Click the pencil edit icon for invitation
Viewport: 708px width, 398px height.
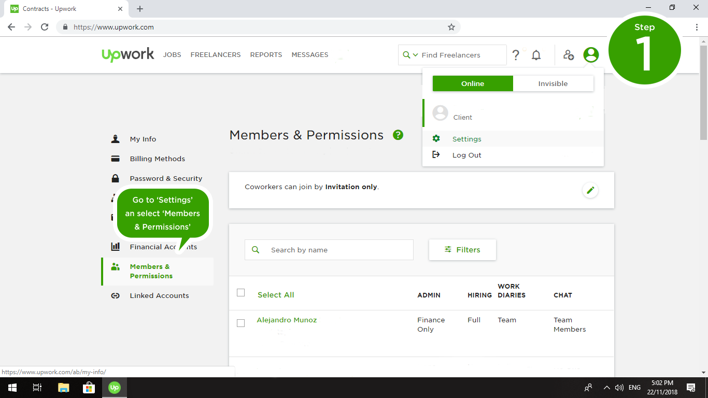pos(590,190)
